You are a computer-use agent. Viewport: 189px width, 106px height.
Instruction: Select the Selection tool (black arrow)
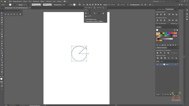click(2, 11)
